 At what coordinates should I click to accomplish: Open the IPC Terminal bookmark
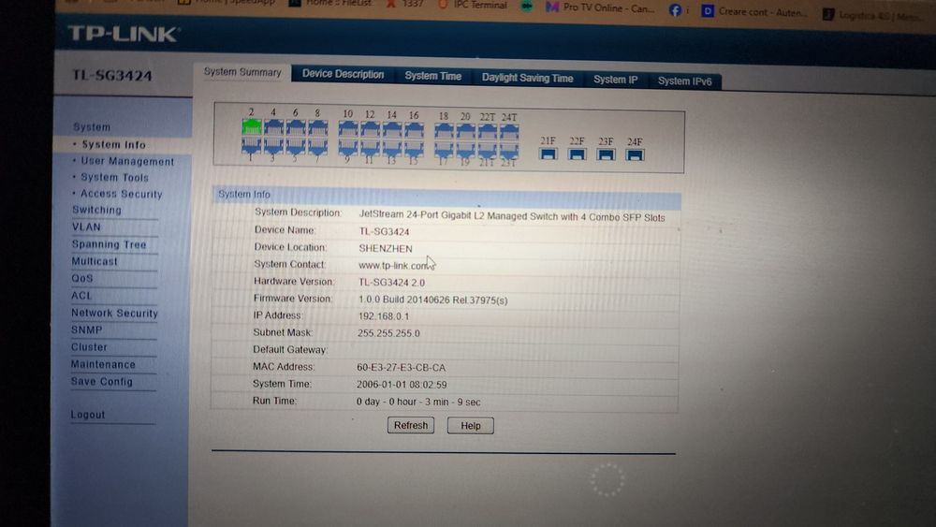coord(473,5)
